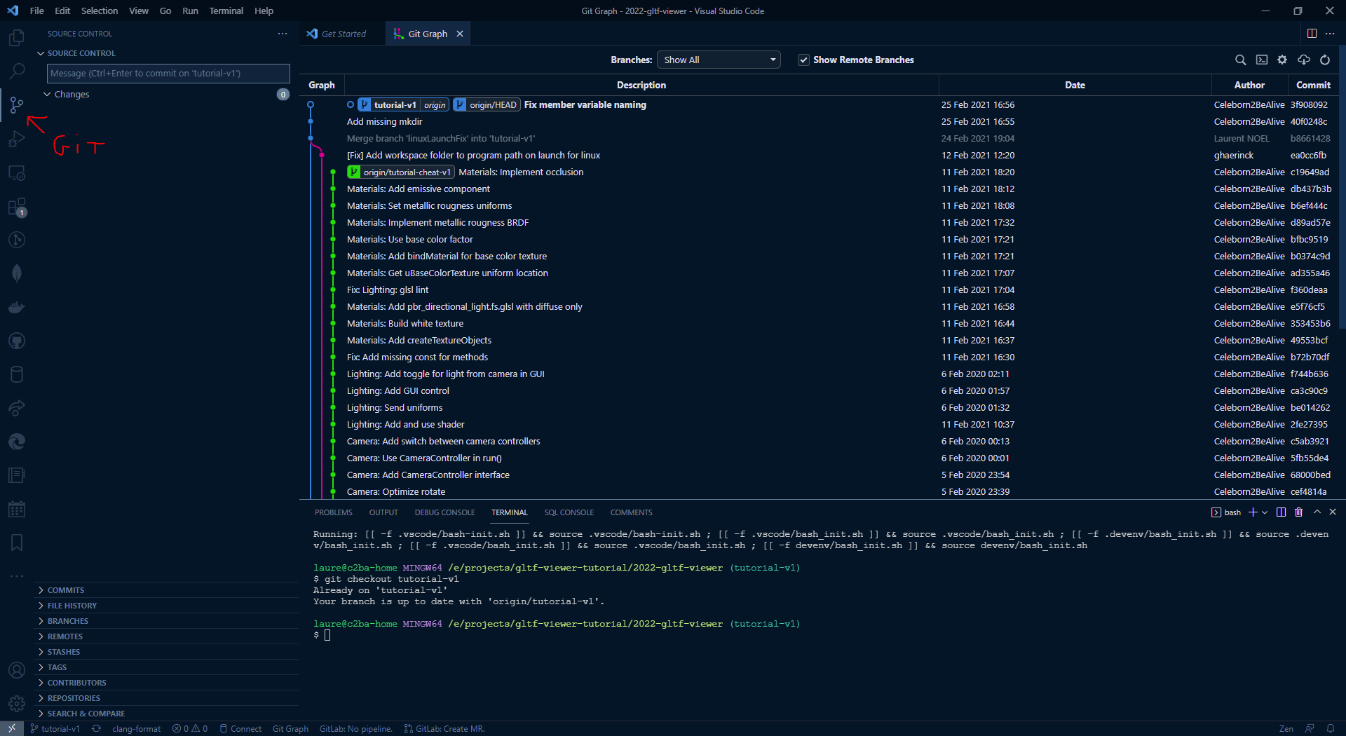Click the commit message input field
The width and height of the screenshot is (1346, 736).
(x=168, y=74)
